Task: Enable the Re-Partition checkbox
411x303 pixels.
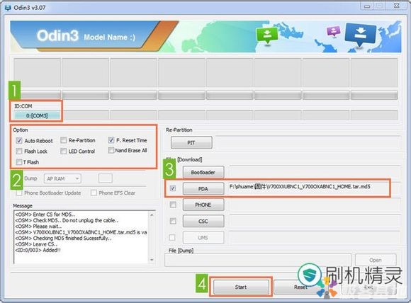Action: pyautogui.click(x=64, y=140)
